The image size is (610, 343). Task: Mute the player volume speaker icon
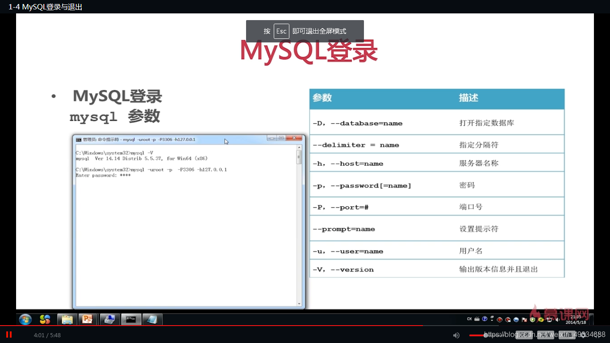(x=456, y=335)
